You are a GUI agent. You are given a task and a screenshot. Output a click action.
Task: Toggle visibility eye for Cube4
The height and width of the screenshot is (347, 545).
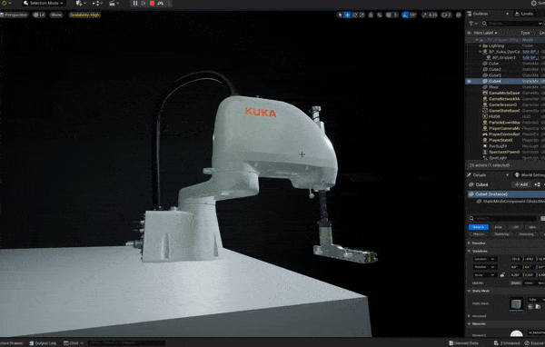pos(469,82)
